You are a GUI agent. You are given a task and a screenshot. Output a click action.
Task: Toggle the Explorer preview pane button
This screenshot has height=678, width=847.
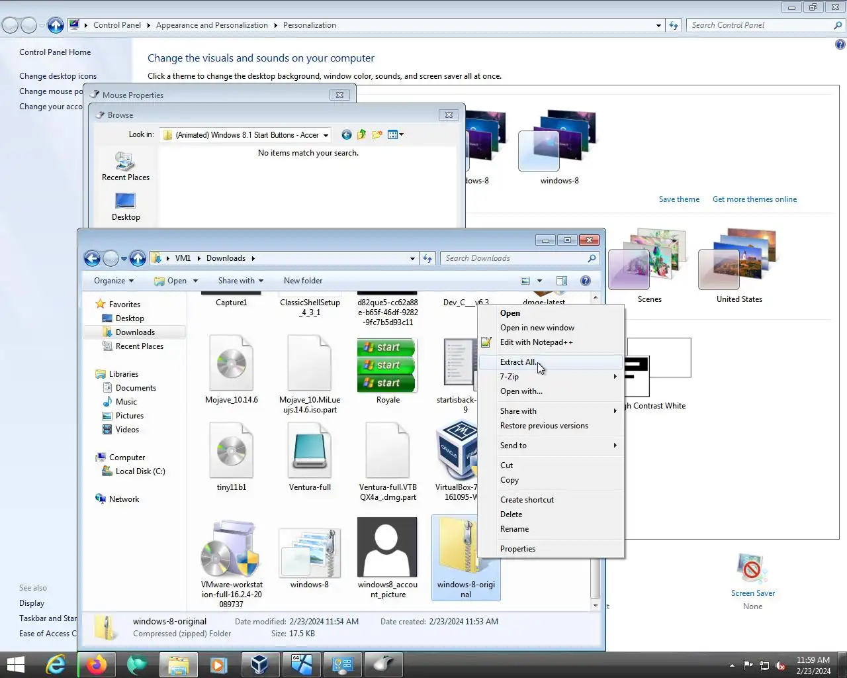(x=562, y=281)
